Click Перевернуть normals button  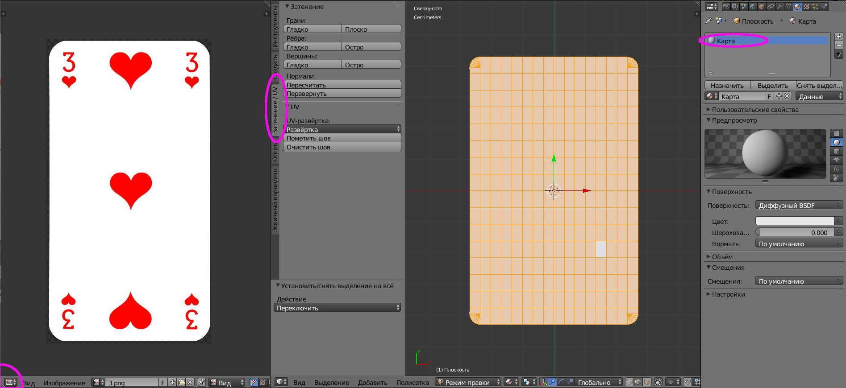click(342, 93)
